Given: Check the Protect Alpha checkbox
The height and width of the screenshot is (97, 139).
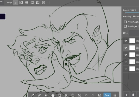Looking at the screenshot, I should (125, 22).
